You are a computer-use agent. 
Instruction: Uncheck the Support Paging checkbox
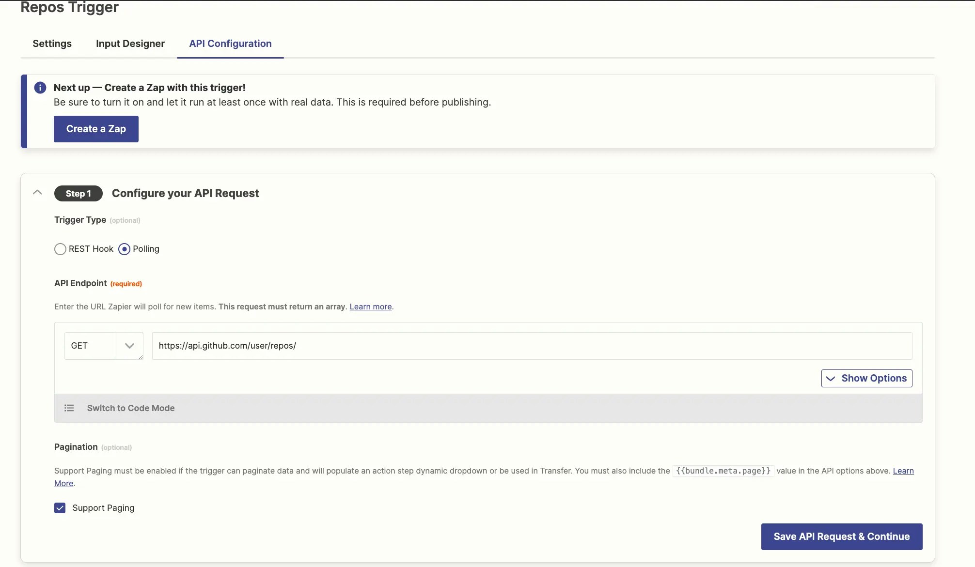[60, 508]
